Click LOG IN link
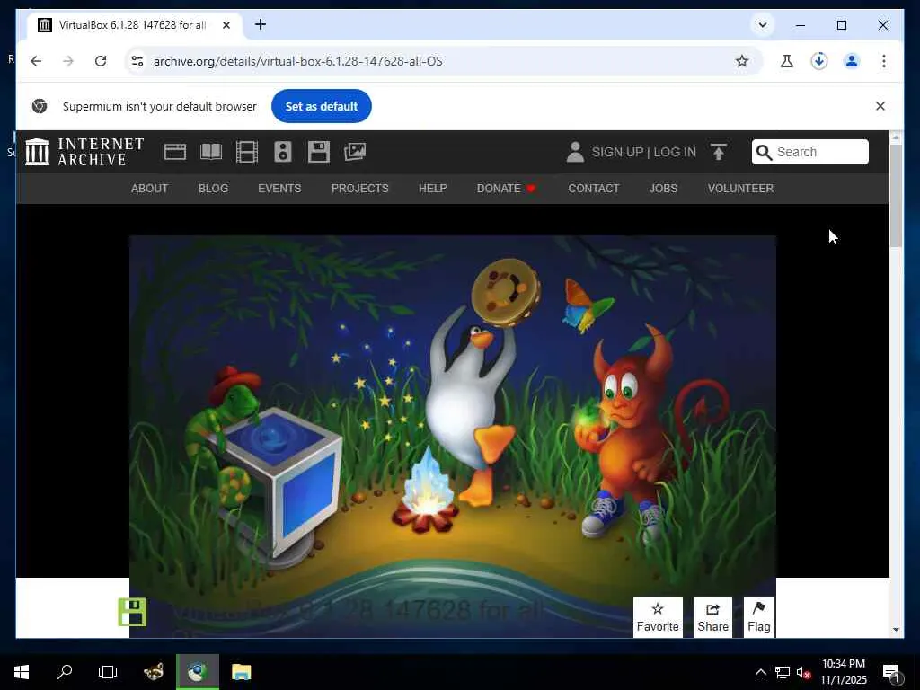The height and width of the screenshot is (690, 920). pyautogui.click(x=675, y=152)
